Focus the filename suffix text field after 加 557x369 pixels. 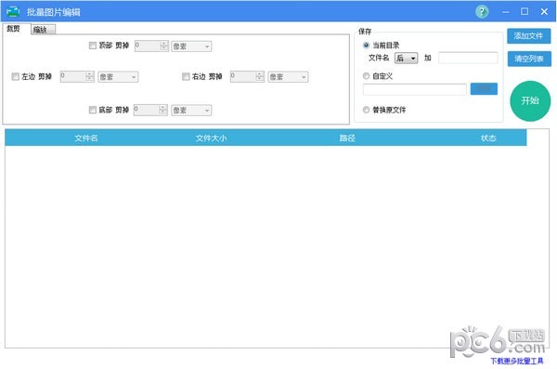(468, 58)
